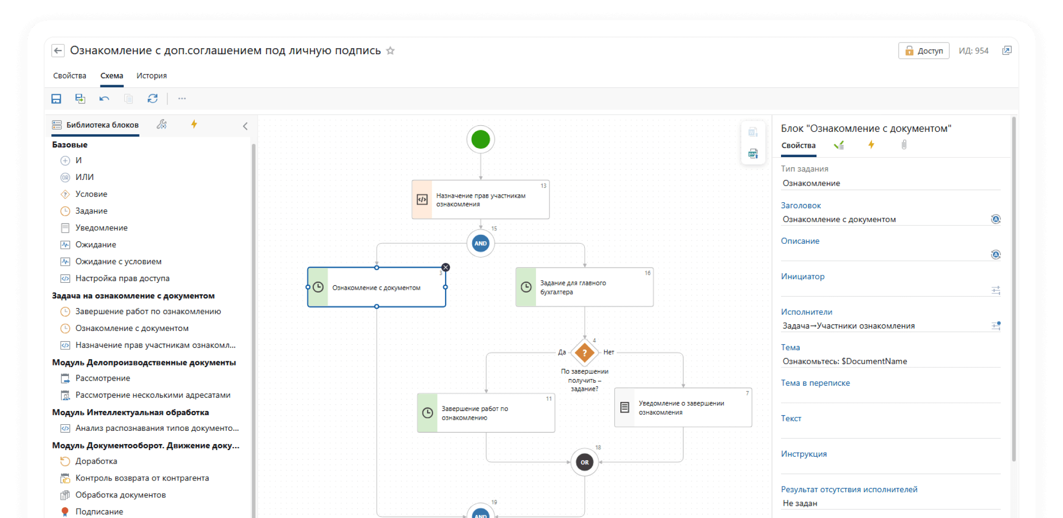Click the AND gateway numbered 15
The height and width of the screenshot is (518, 1063).
click(x=480, y=243)
